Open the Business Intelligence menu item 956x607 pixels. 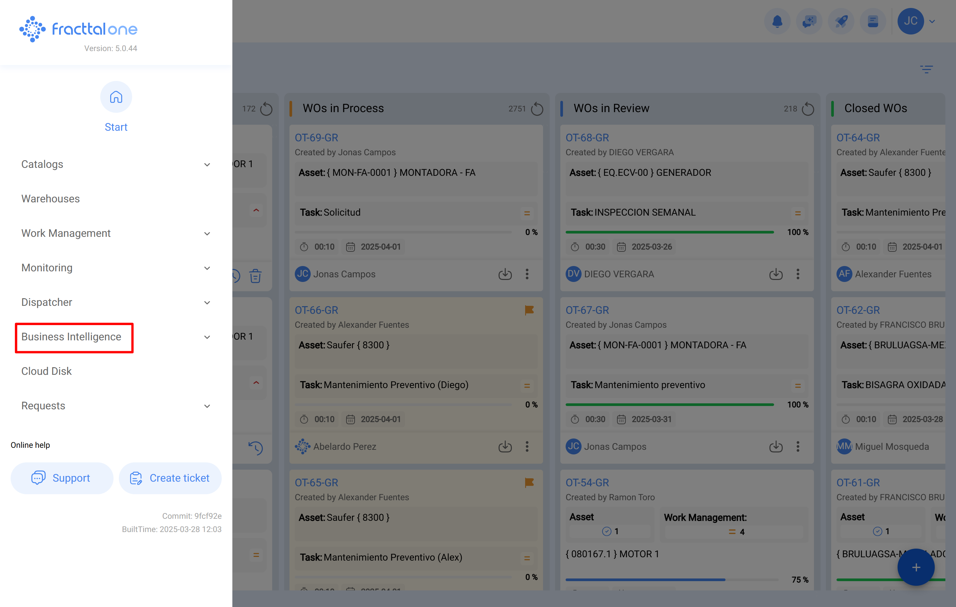click(x=71, y=337)
